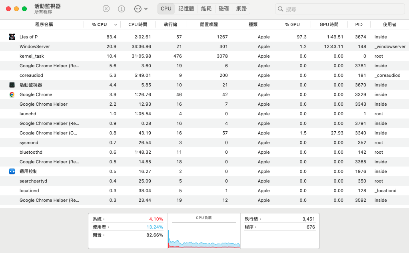The image size is (409, 253).
Task: Select the 活動監視器 process name
Action: (31, 85)
